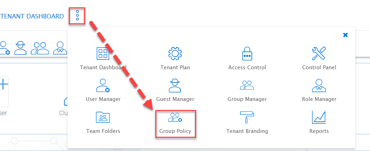Open the three-dot menu beside Tenant Dashboard

[x=77, y=15]
